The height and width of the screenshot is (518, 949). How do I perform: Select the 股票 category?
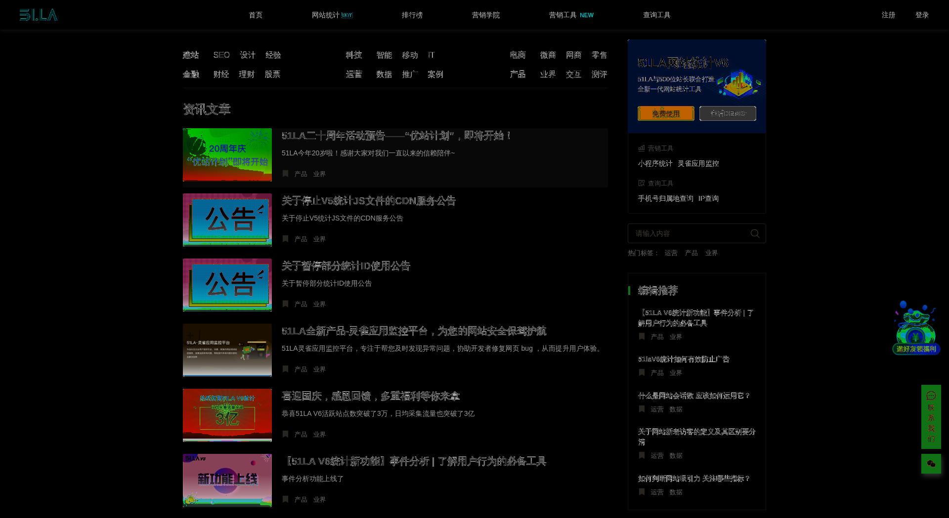coord(272,74)
